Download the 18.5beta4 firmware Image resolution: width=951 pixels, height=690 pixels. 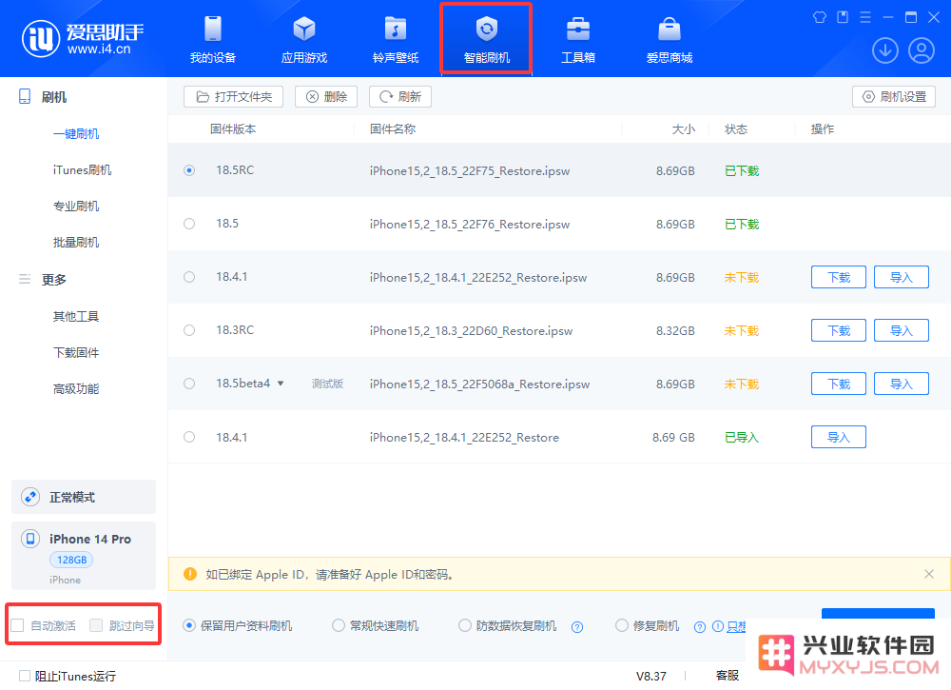[x=838, y=384]
